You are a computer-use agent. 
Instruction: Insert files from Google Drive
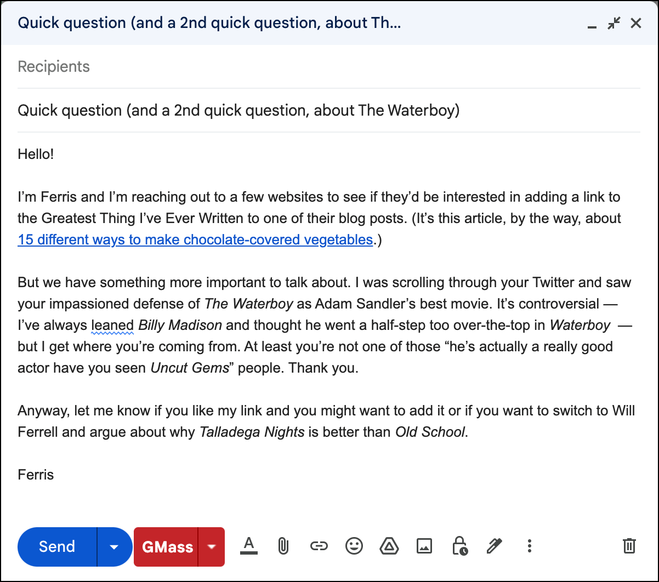pos(389,546)
